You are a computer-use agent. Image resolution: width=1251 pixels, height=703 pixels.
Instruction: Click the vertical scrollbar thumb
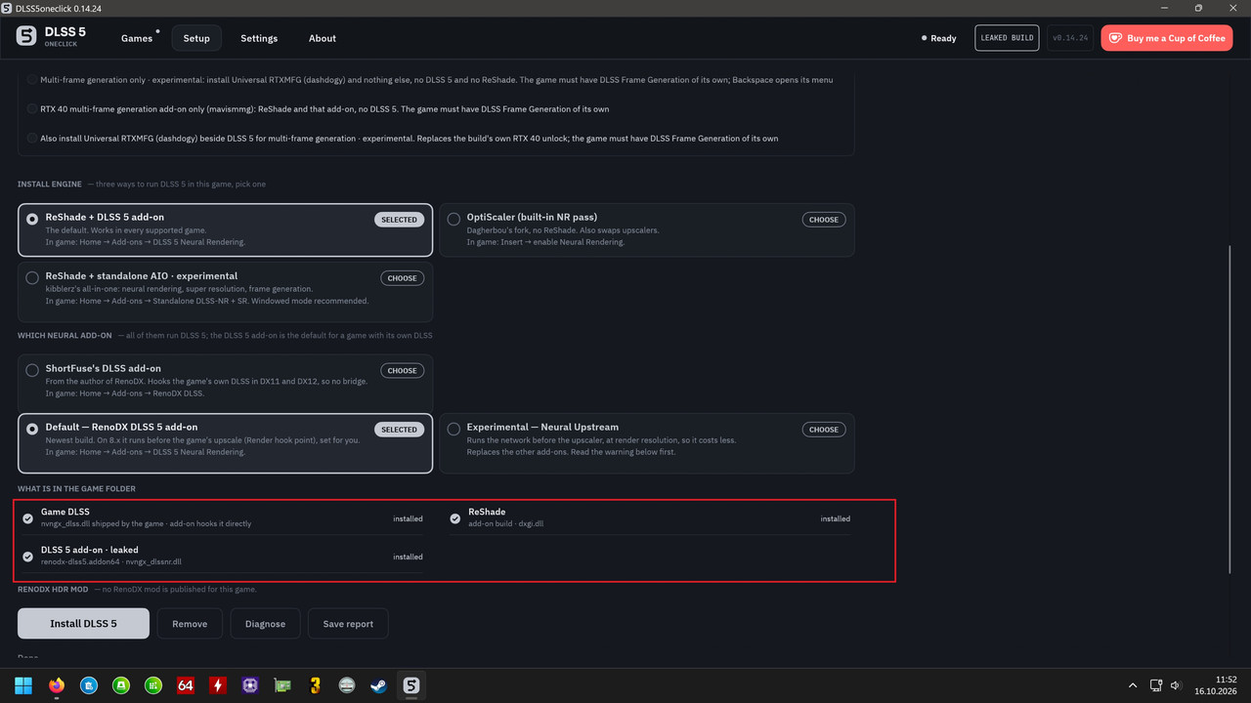(1230, 410)
